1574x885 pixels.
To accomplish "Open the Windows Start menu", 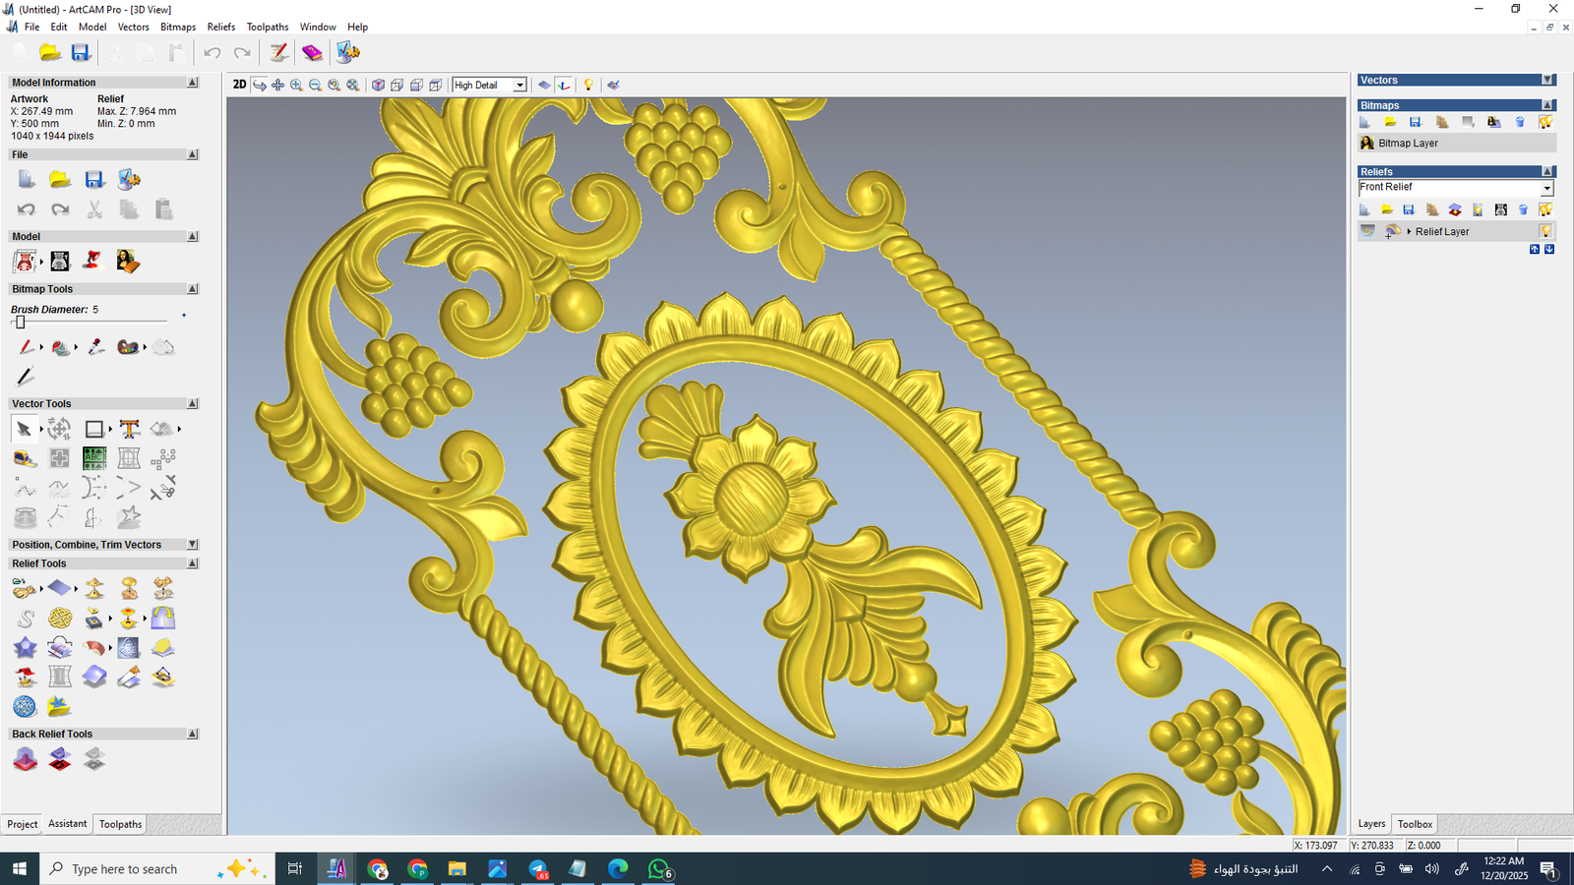I will (x=19, y=868).
